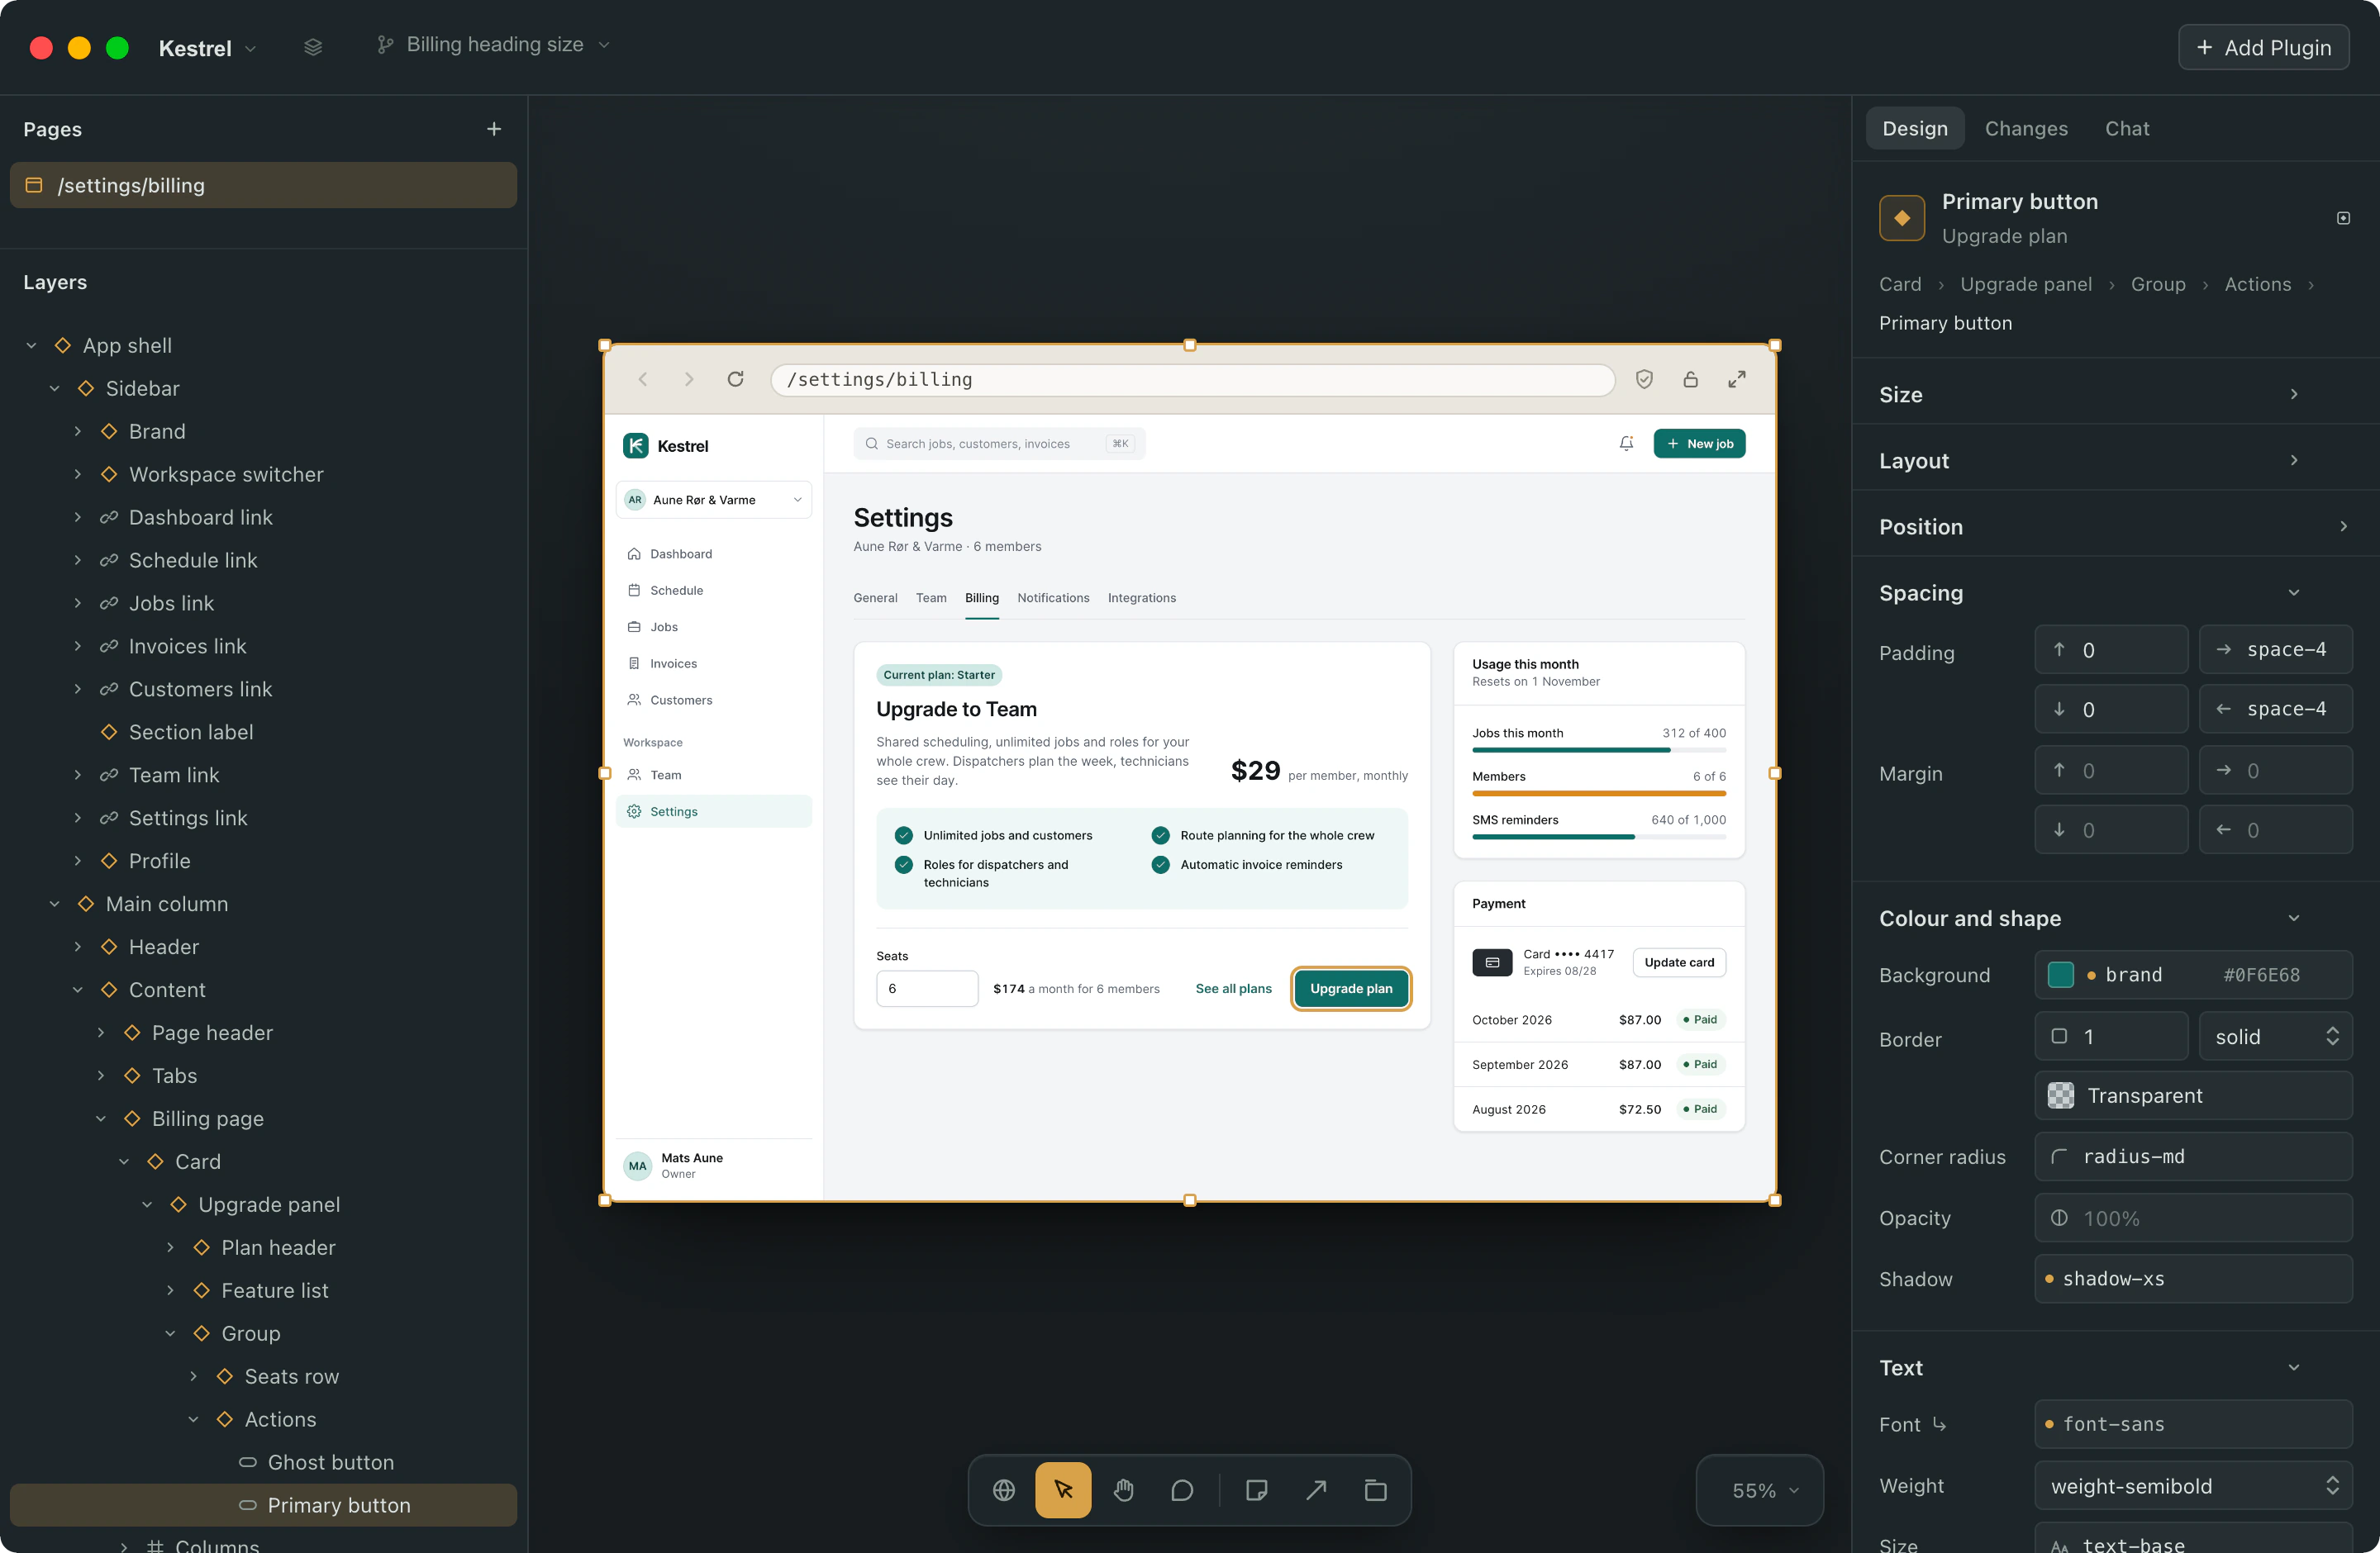
Task: Click the Kestrel logo in the app sidebar
Action: point(636,446)
